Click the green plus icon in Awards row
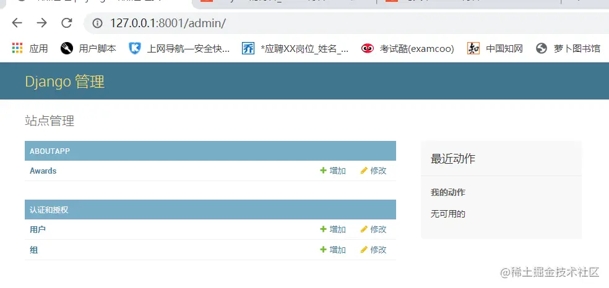 tap(323, 171)
